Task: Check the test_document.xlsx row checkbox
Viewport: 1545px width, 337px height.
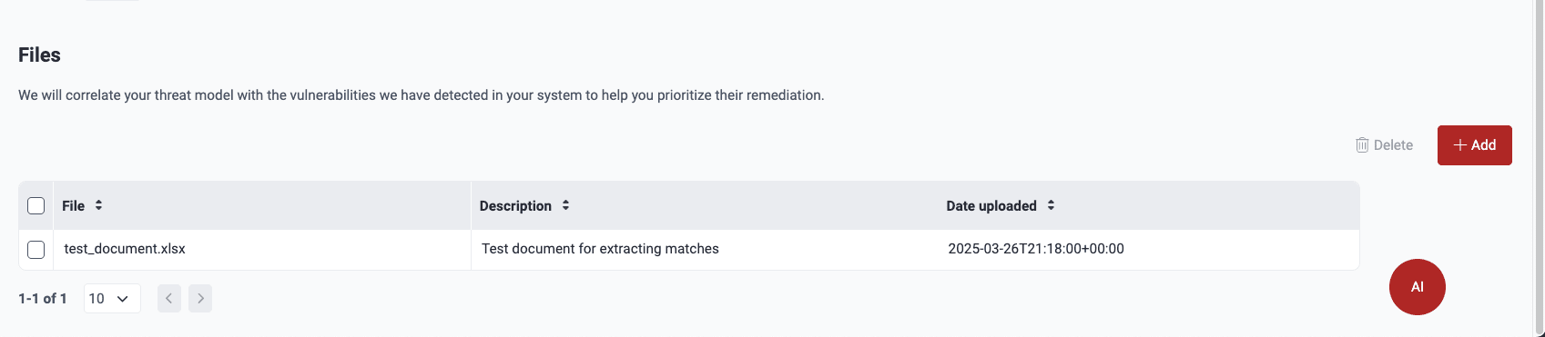Action: pyautogui.click(x=36, y=249)
